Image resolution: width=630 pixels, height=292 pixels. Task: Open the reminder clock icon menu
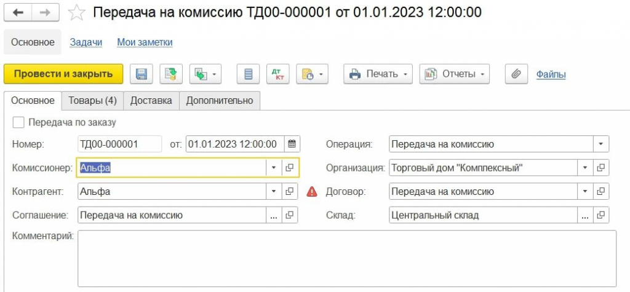click(x=312, y=74)
